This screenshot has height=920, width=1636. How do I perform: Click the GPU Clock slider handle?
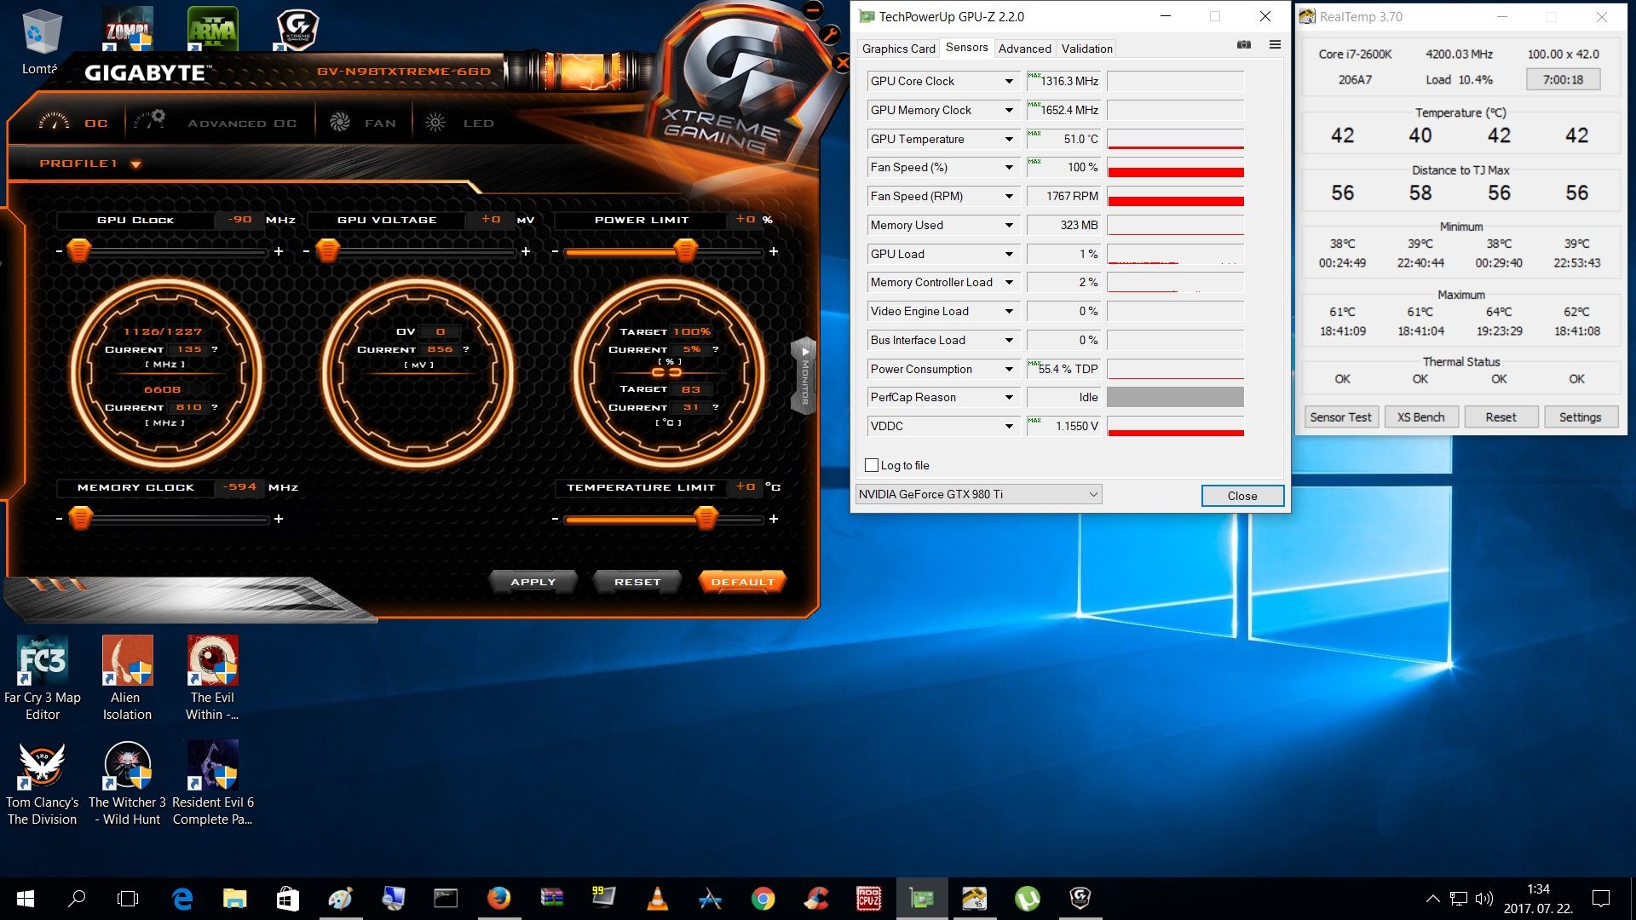[x=79, y=251]
